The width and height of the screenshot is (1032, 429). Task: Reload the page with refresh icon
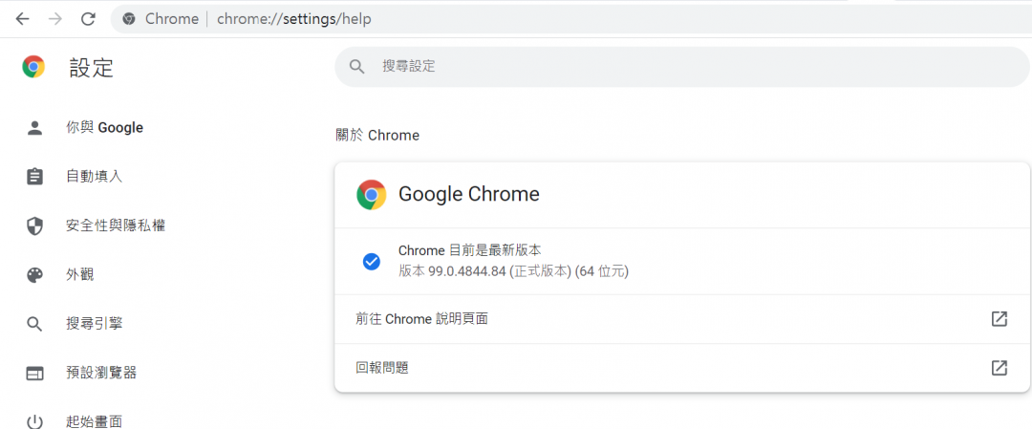pyautogui.click(x=88, y=19)
